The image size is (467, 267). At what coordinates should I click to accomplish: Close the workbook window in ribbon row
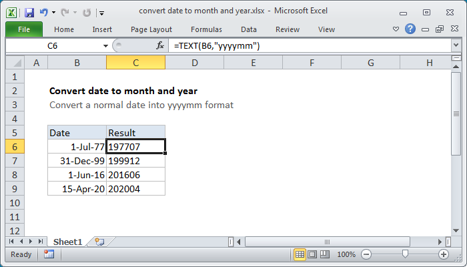coord(454,29)
